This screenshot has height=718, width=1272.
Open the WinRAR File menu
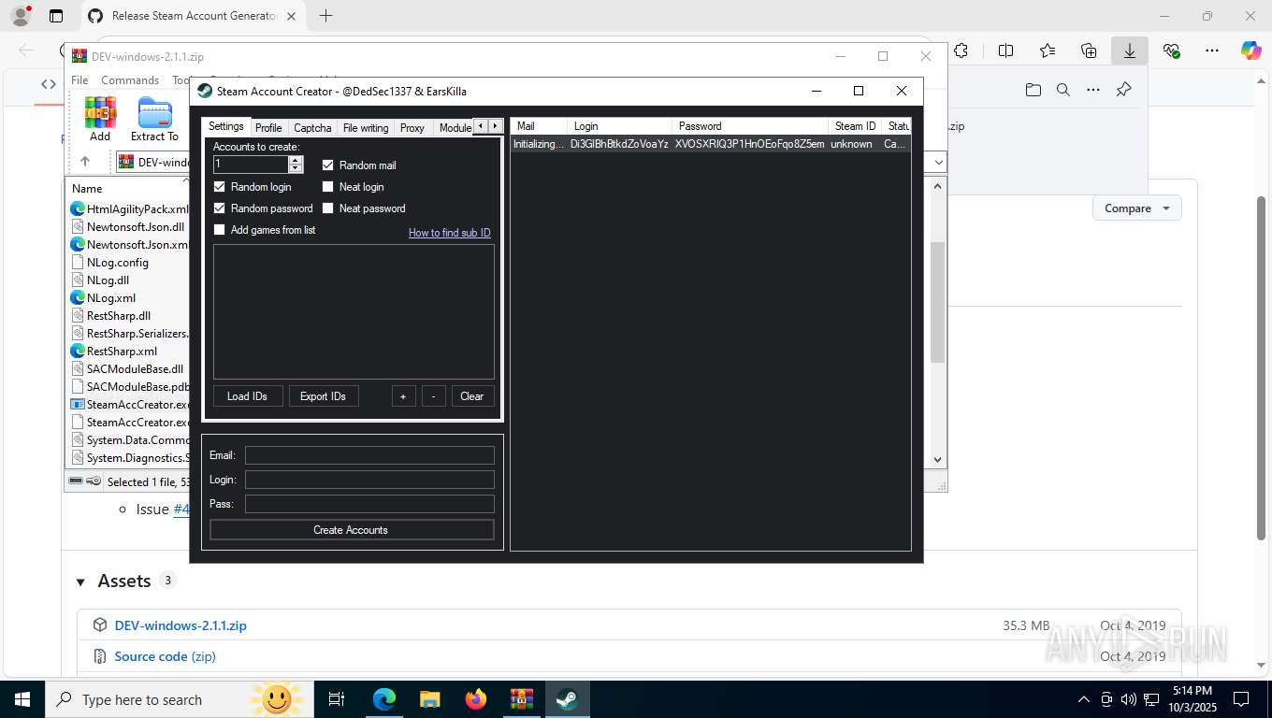click(x=79, y=80)
